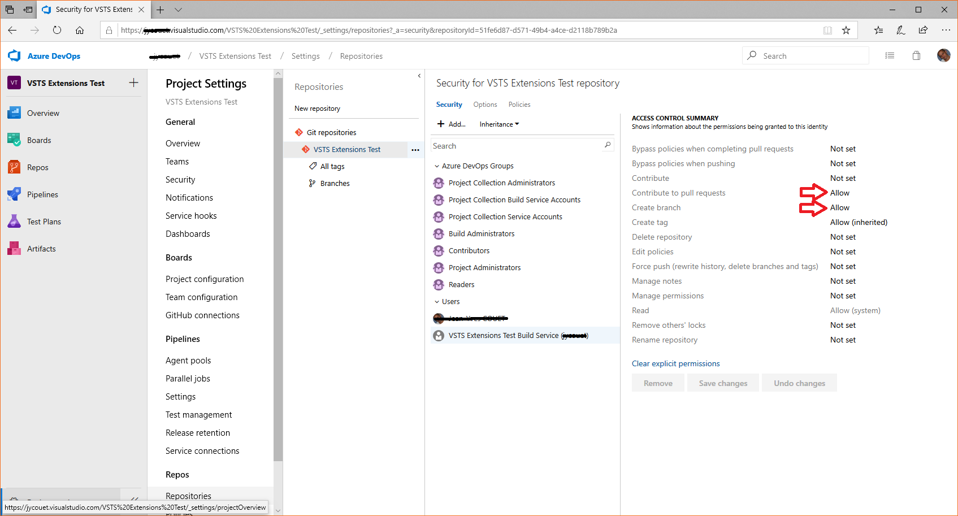Click the Add... button
This screenshot has width=958, height=516.
451,124
